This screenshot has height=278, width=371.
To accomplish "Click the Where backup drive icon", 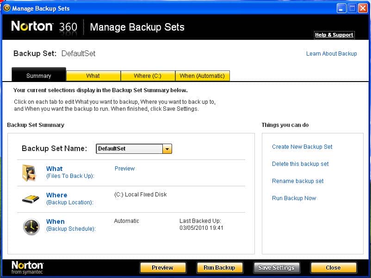I will coord(31,199).
